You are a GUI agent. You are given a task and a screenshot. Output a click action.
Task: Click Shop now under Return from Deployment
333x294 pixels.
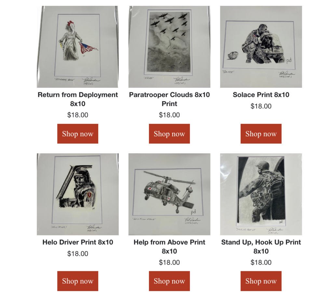[x=78, y=134]
